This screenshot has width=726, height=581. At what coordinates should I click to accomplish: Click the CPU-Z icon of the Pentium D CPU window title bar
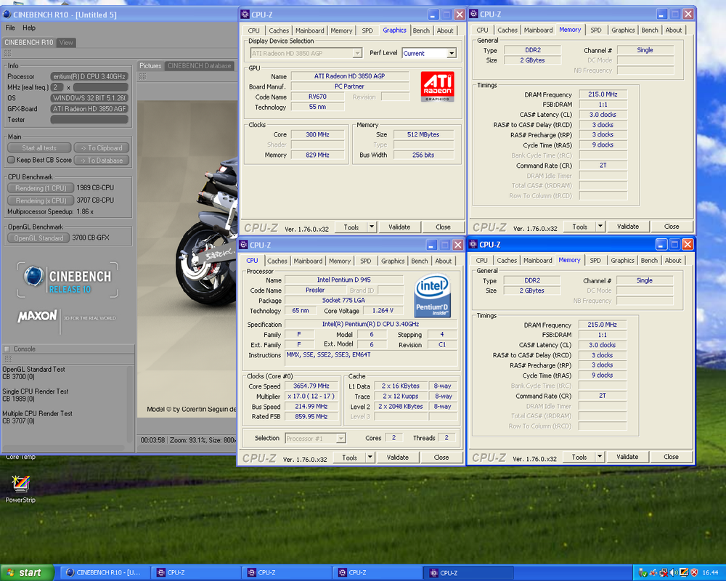point(243,245)
